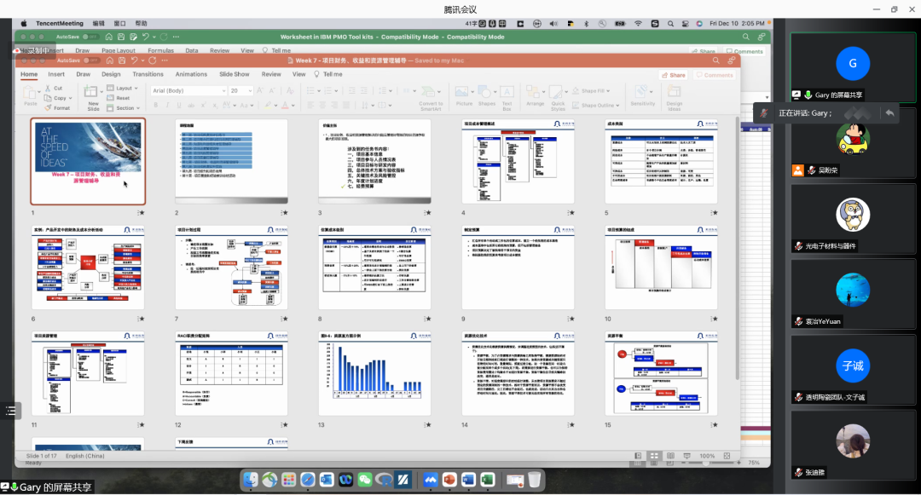Click search icon in PowerPoint title bar
This screenshot has height=495, width=921.
click(x=715, y=60)
